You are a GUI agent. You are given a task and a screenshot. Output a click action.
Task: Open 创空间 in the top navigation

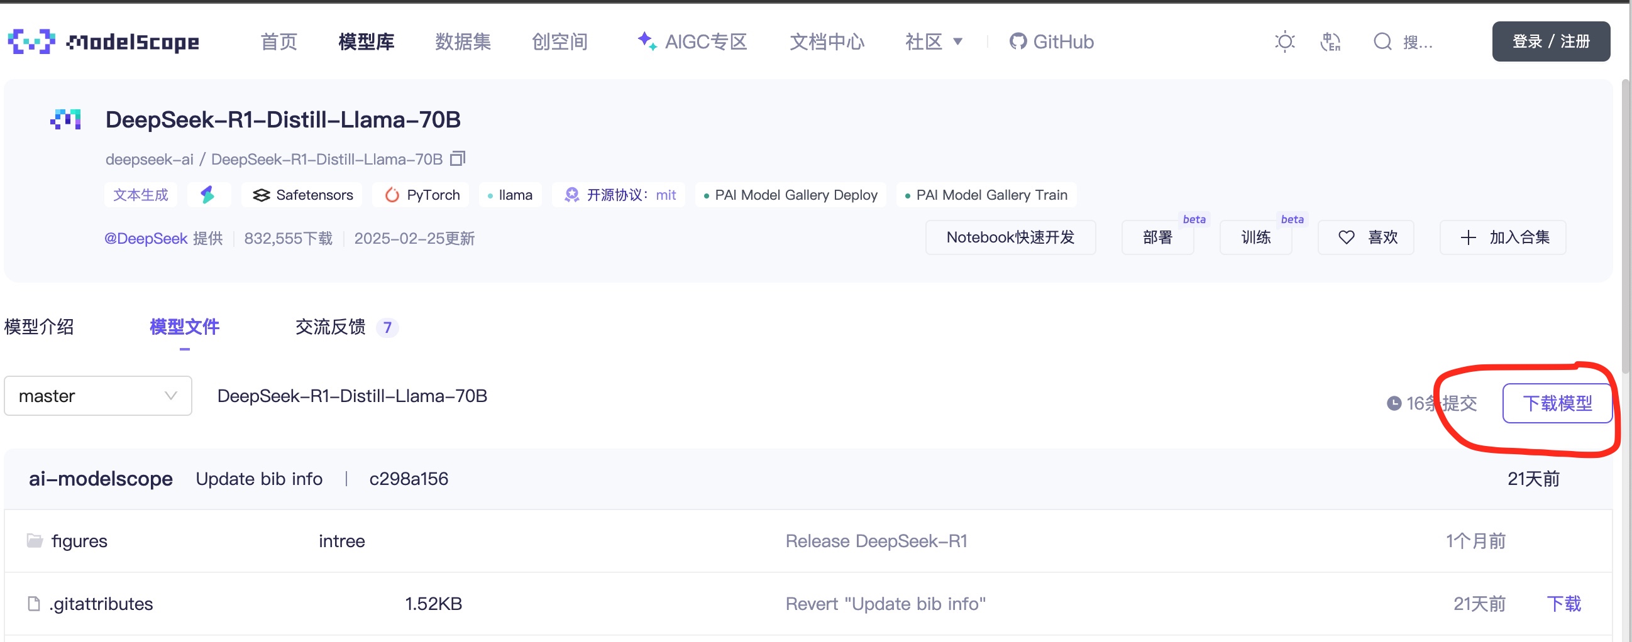pos(560,42)
